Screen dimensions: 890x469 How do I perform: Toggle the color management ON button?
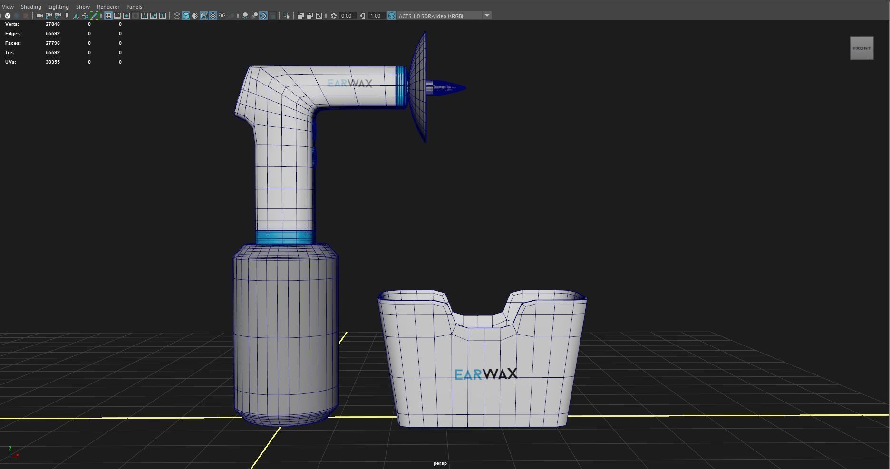tap(392, 16)
